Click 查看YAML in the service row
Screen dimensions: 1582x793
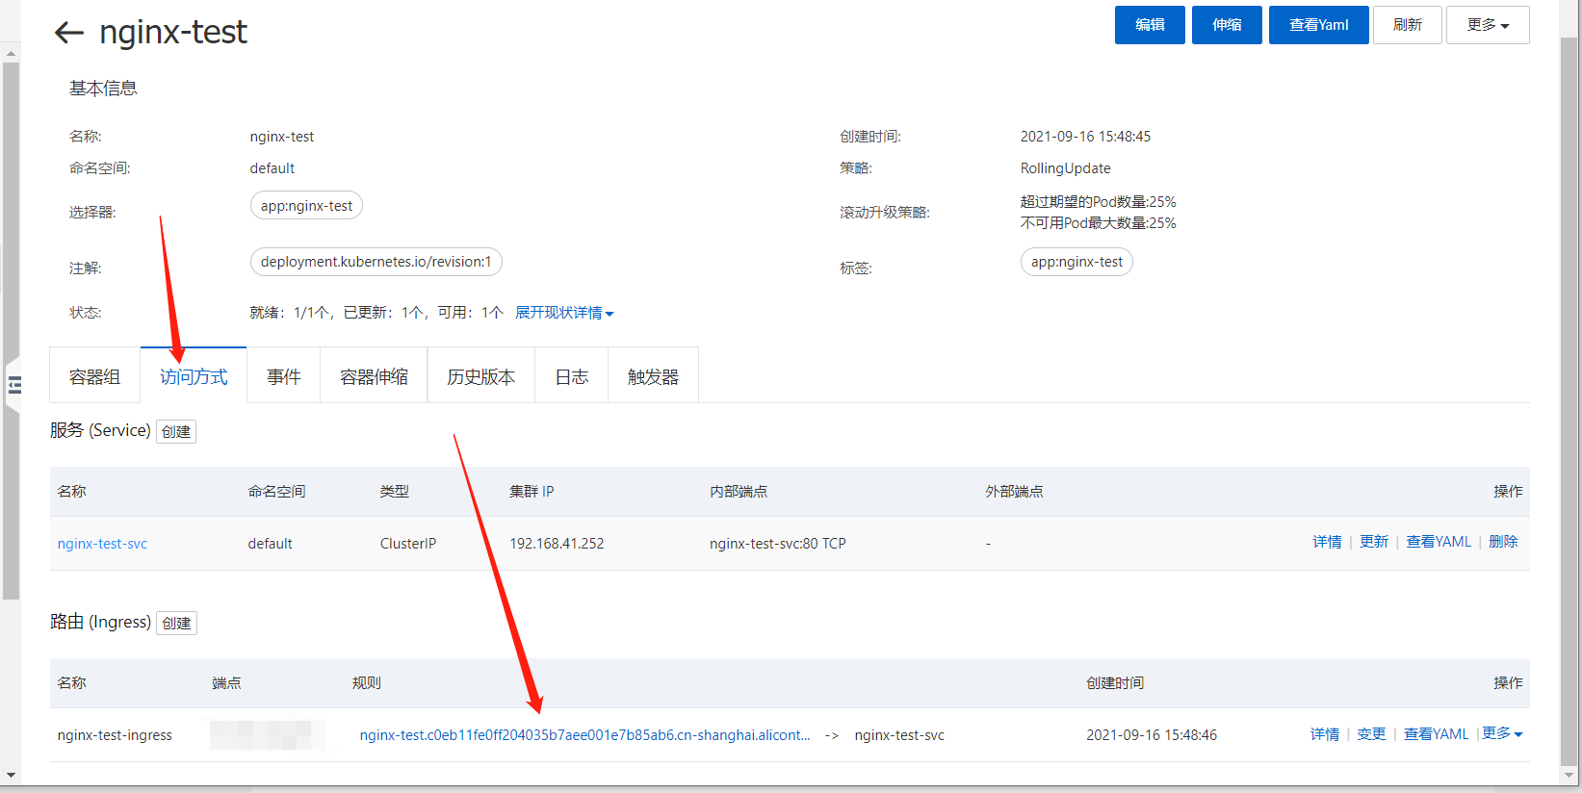(1439, 542)
